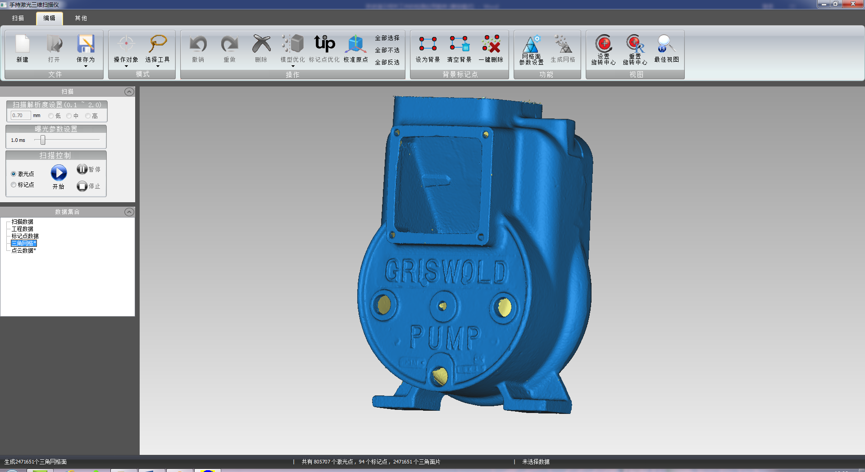Viewport: 865px width, 472px height.
Task: Select the 标记点 radio button
Action: 14,185
